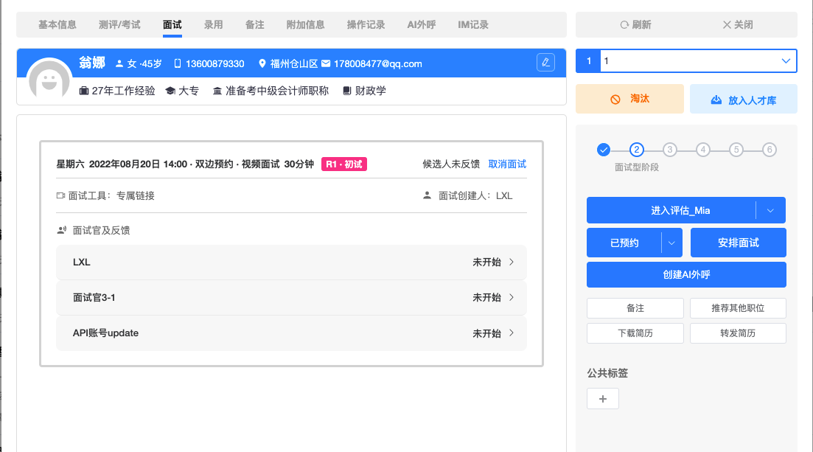Click the 淘汰 reject button label
Viewport: 813px width, 452px height.
pos(640,99)
